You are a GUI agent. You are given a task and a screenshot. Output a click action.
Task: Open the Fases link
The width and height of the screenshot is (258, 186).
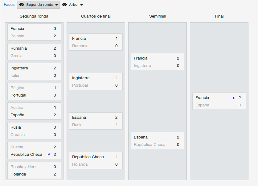pyautogui.click(x=9, y=5)
